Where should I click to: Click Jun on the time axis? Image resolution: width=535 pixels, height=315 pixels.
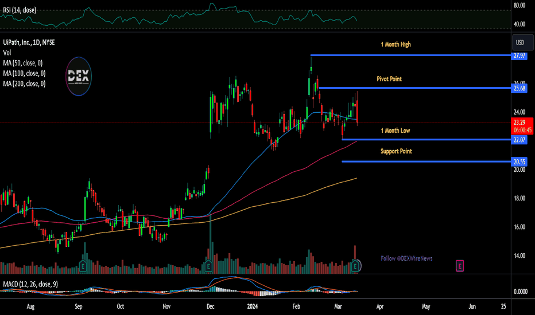472,306
